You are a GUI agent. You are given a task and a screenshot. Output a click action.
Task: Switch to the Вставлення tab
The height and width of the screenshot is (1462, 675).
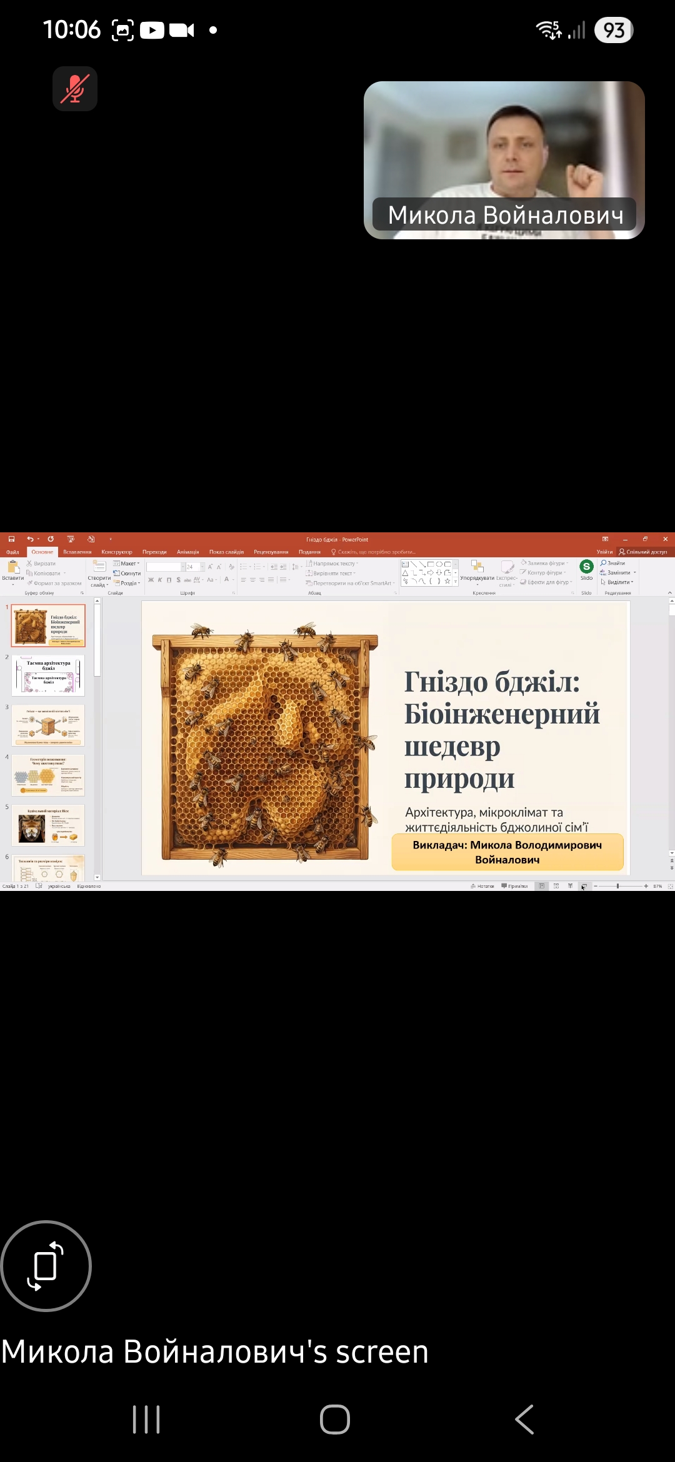(x=77, y=552)
